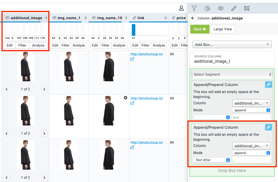Open the pie chart analytics icon
Viewport: 278px width, 182px height.
(x=207, y=8)
